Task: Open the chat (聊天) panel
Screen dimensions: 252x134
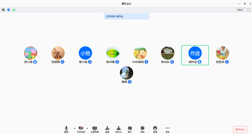Action: [130, 129]
